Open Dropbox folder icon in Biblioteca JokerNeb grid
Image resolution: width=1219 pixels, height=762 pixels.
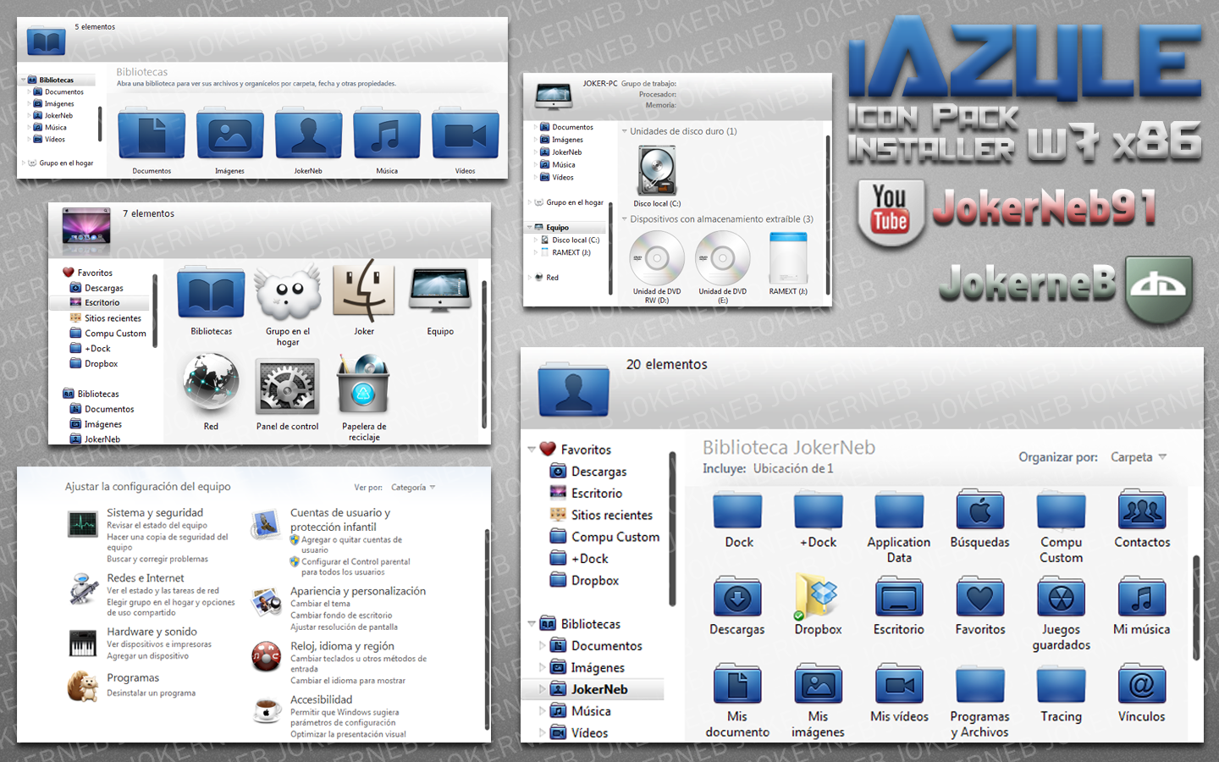click(x=818, y=596)
